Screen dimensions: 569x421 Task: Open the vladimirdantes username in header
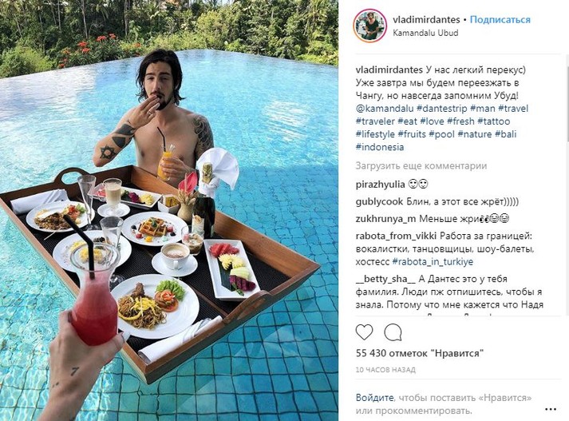point(426,20)
